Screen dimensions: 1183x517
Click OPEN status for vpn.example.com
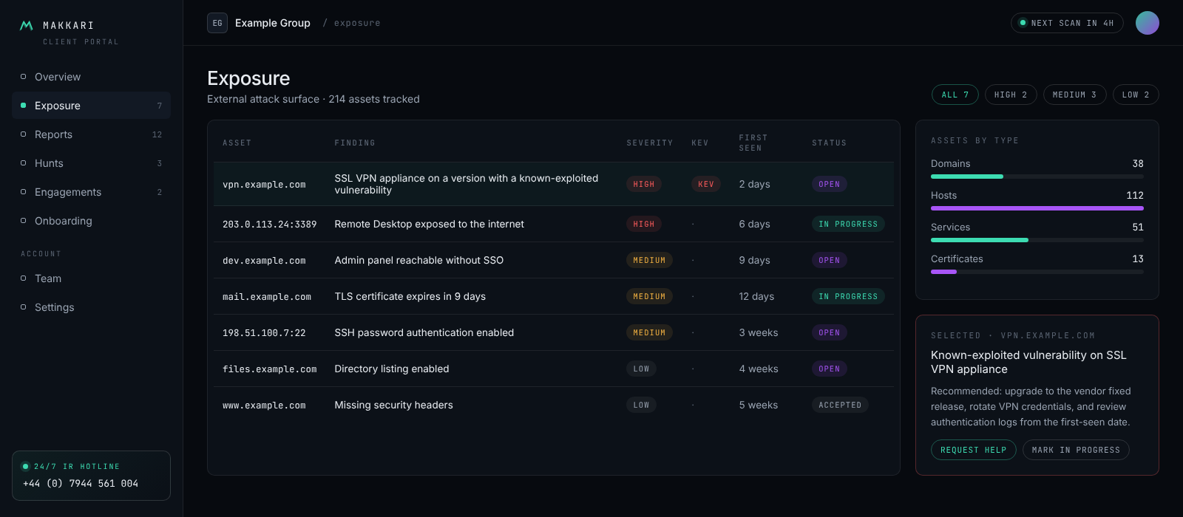click(x=830, y=184)
